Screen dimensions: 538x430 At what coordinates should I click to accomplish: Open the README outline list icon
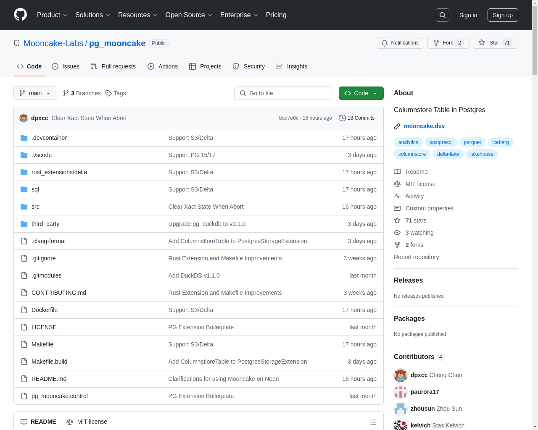point(373,422)
